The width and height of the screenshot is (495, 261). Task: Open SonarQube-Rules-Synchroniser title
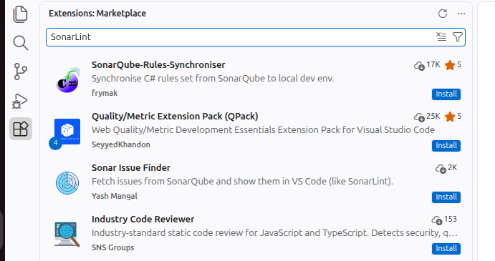click(158, 64)
